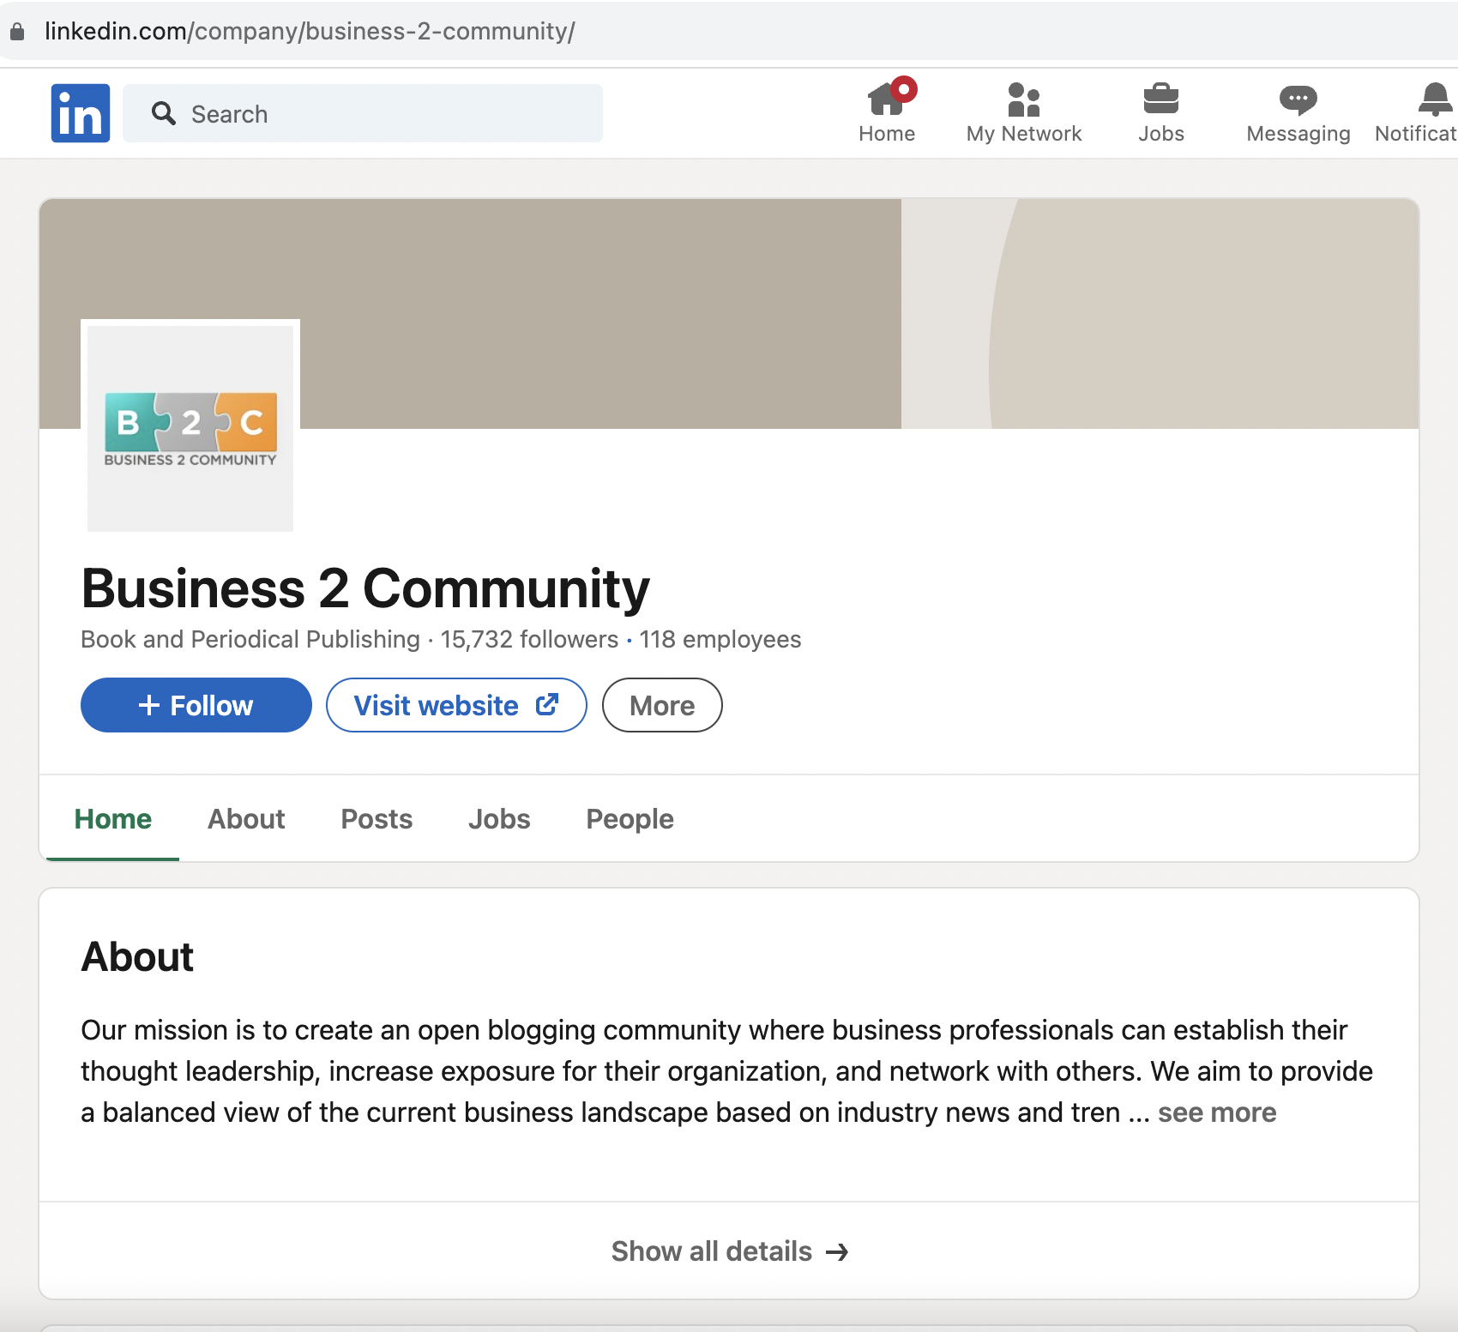Follow the Business 2 Community page
Screen dimensions: 1458x1332
(x=196, y=705)
